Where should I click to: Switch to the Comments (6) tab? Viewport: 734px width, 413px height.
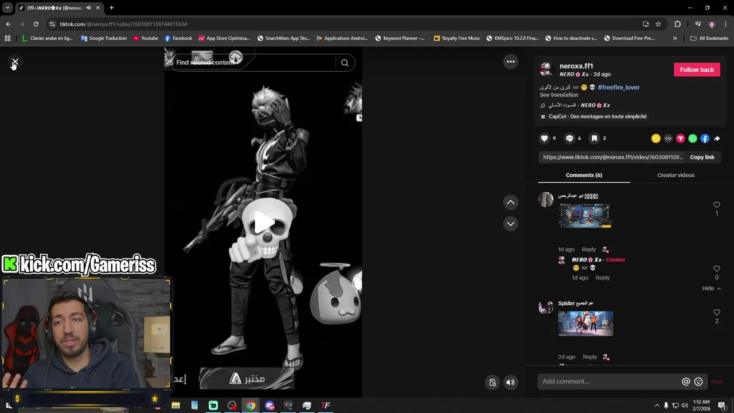584,175
